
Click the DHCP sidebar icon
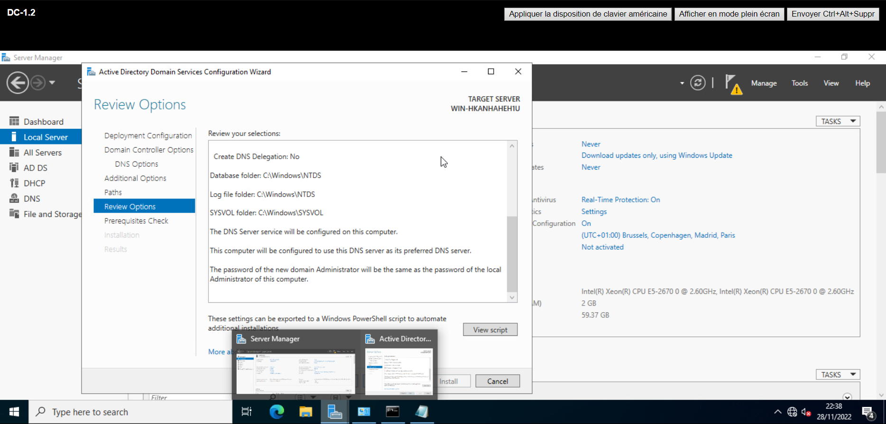(x=14, y=183)
